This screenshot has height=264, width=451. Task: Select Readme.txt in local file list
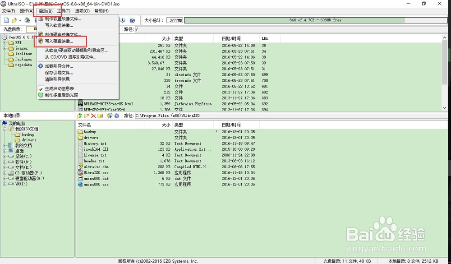[x=94, y=161]
